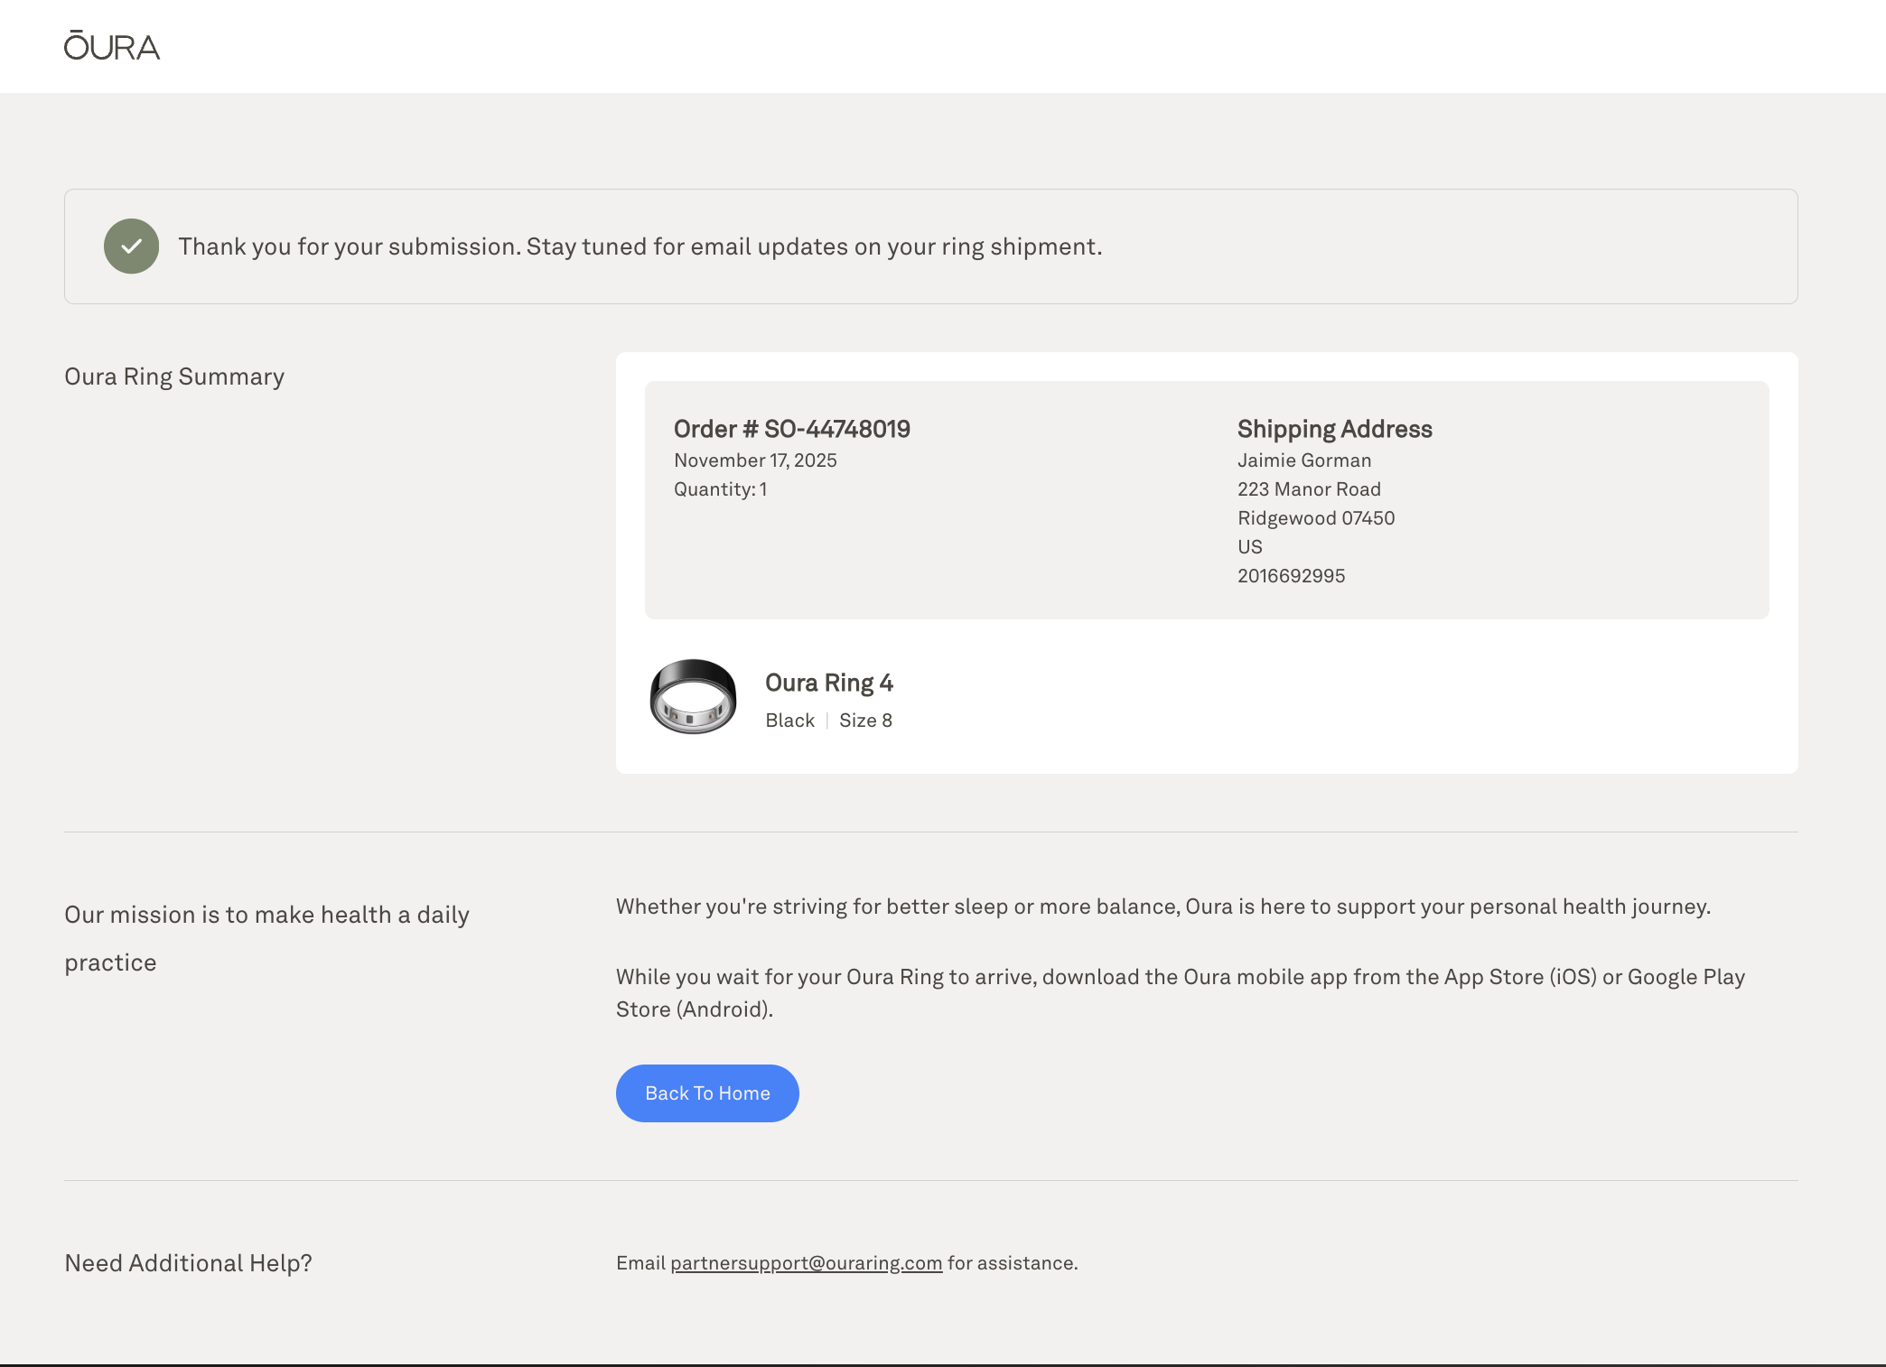The width and height of the screenshot is (1886, 1367).
Task: Click the order date November 17, 2025
Action: pyautogui.click(x=755, y=460)
